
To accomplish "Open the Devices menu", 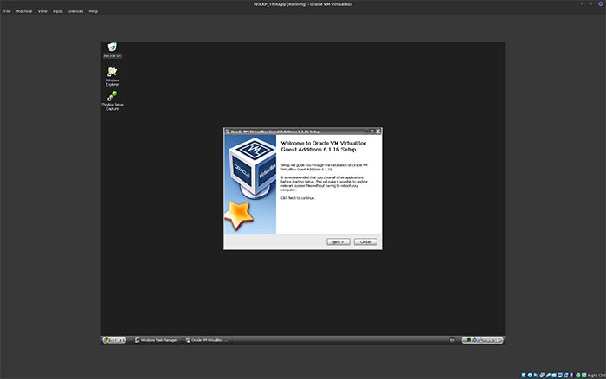I will click(x=76, y=11).
